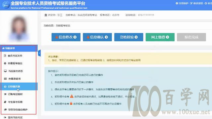The width and height of the screenshot is (212, 119).
Task: Click the exit icon beside 退出当前考试
Action: [x=5, y=117]
